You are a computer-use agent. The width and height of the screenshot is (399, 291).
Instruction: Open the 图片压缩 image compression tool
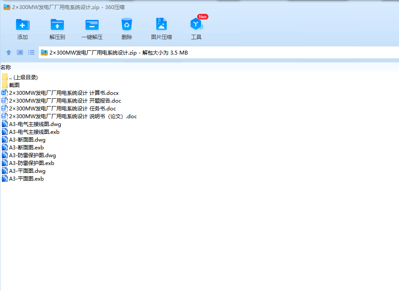tap(162, 24)
